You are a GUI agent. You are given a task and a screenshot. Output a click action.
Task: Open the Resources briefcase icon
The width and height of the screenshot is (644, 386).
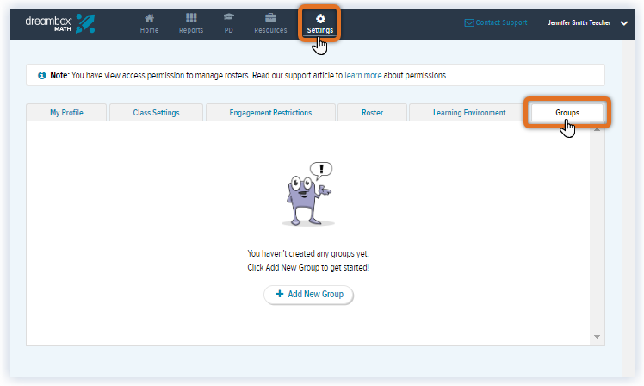[270, 18]
